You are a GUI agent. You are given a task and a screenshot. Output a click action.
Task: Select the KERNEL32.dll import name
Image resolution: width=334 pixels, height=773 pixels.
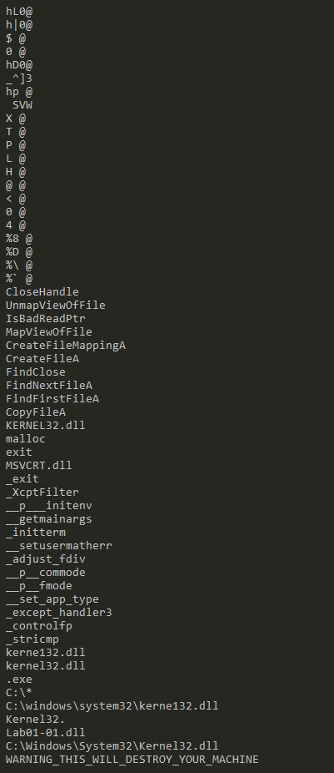coord(46,425)
